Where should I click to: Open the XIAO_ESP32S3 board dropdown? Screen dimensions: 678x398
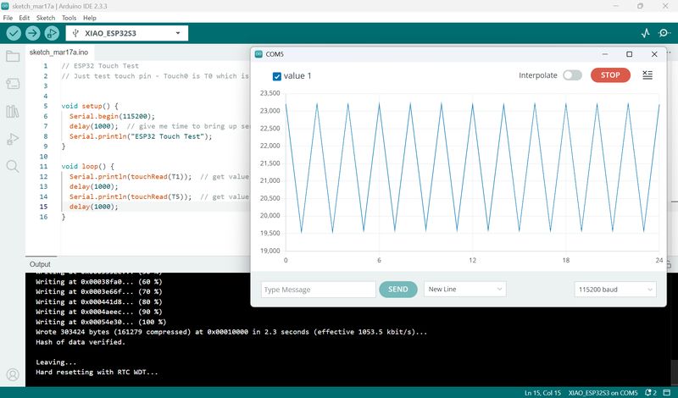click(x=126, y=33)
